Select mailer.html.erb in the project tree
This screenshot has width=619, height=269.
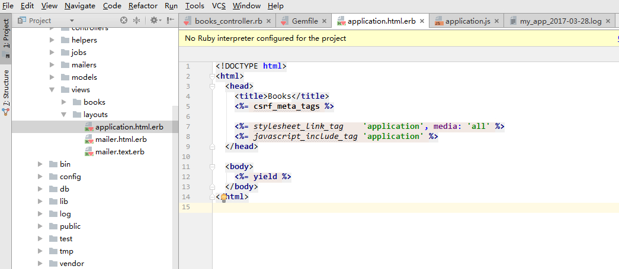(121, 140)
